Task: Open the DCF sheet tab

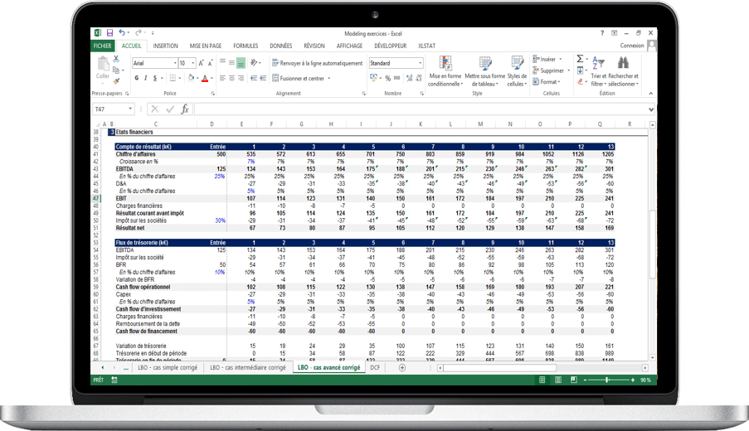Action: [375, 367]
